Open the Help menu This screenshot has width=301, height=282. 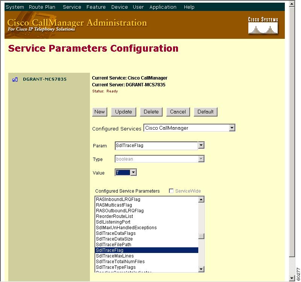(x=189, y=7)
